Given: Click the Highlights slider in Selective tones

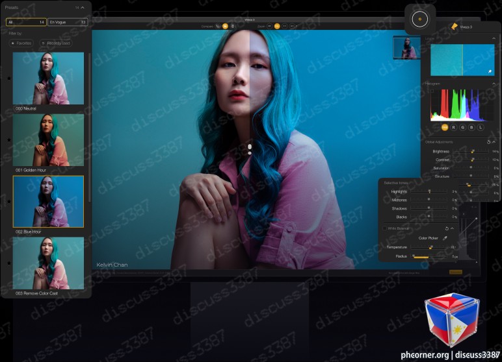Looking at the screenshot, I should (429, 191).
